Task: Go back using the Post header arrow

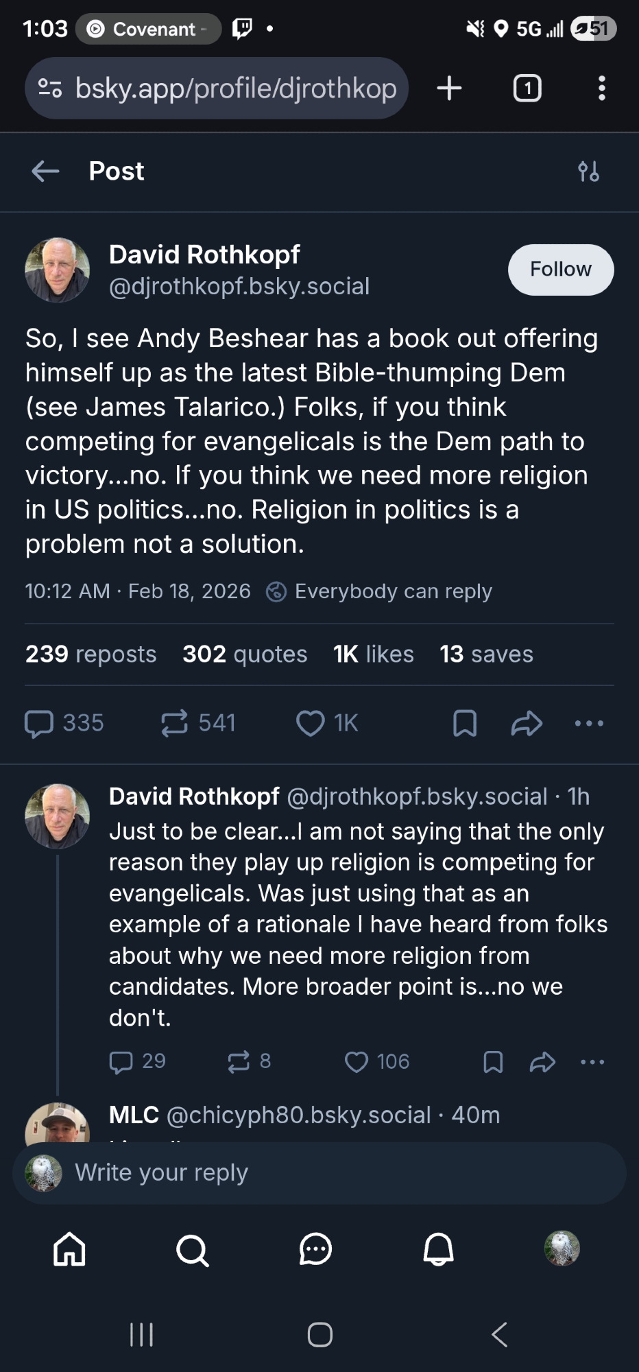Action: 46,171
